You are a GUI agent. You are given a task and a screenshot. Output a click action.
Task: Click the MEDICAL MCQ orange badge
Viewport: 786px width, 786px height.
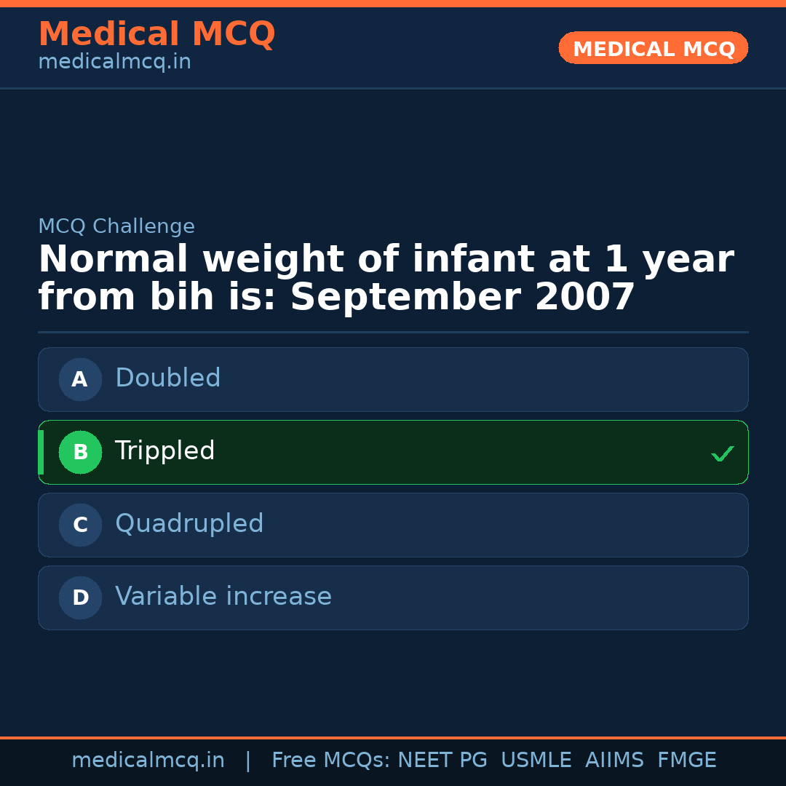point(653,48)
